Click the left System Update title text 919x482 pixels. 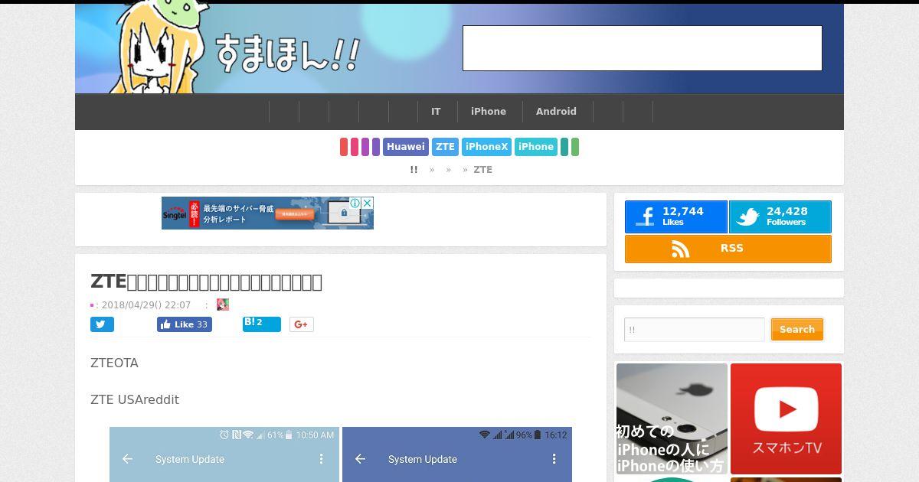[x=190, y=459]
